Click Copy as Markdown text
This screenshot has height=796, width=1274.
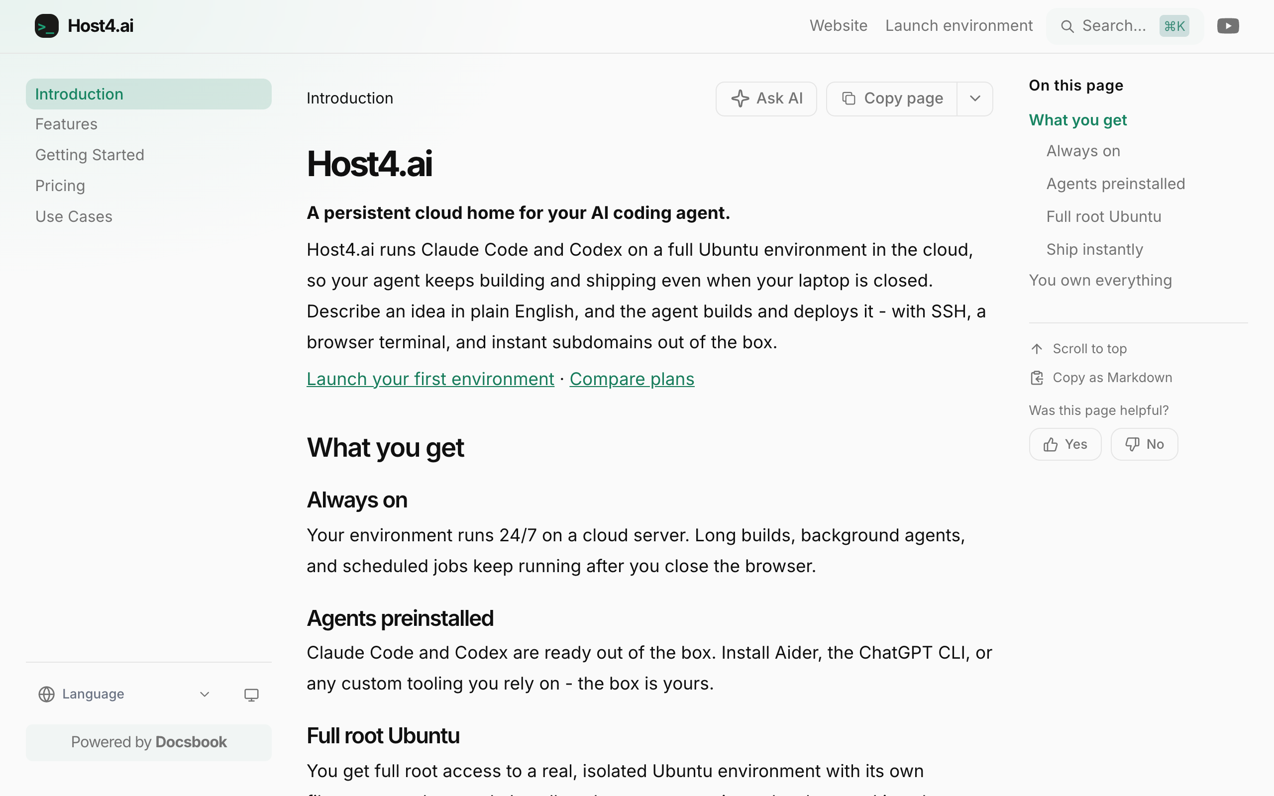click(1112, 378)
